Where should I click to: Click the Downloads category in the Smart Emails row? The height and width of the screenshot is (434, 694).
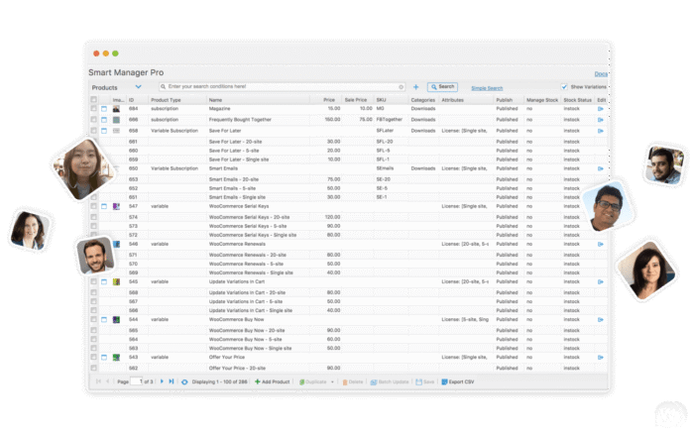tap(423, 169)
